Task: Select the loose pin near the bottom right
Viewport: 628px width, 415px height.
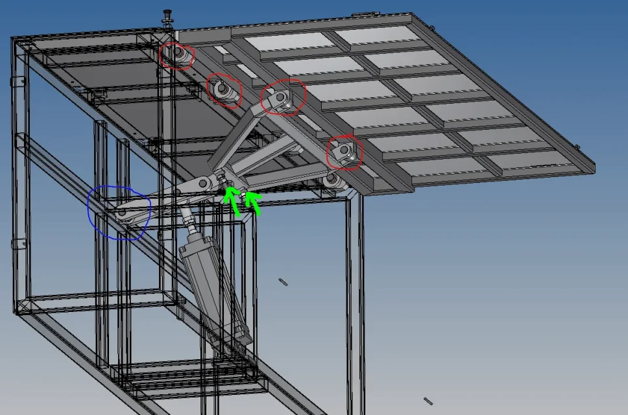Action: click(x=428, y=401)
